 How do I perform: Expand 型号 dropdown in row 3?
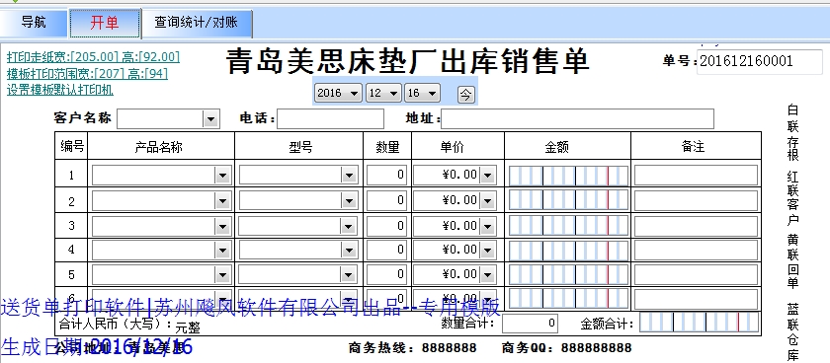coord(349,226)
